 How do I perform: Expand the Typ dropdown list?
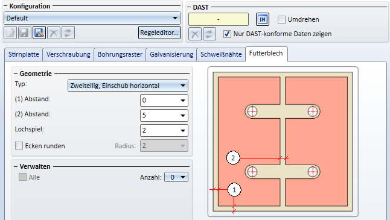click(128, 86)
